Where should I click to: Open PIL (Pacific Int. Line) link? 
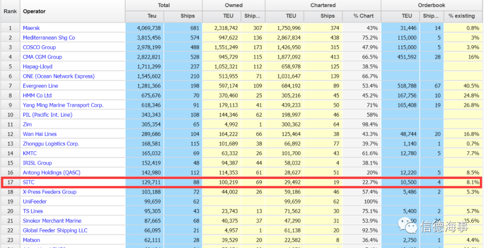[x=48, y=115]
